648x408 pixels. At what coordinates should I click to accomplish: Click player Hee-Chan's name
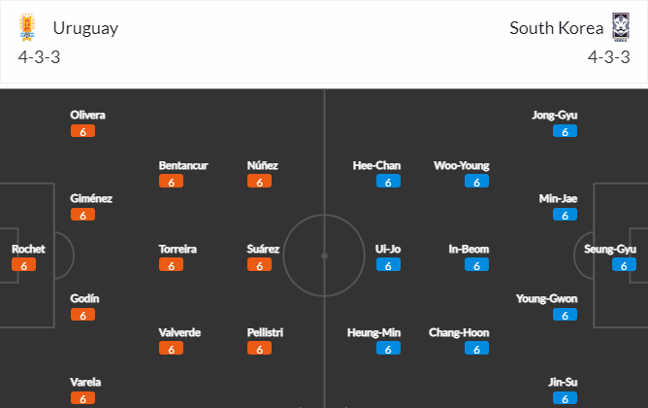point(376,165)
